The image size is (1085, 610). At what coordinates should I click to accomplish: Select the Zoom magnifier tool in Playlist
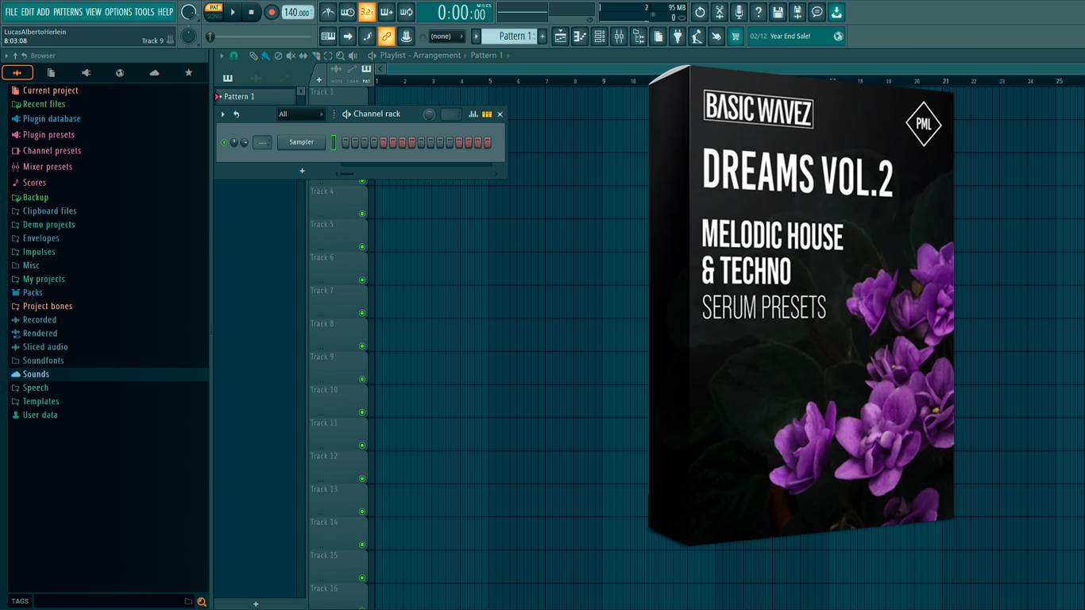click(341, 56)
